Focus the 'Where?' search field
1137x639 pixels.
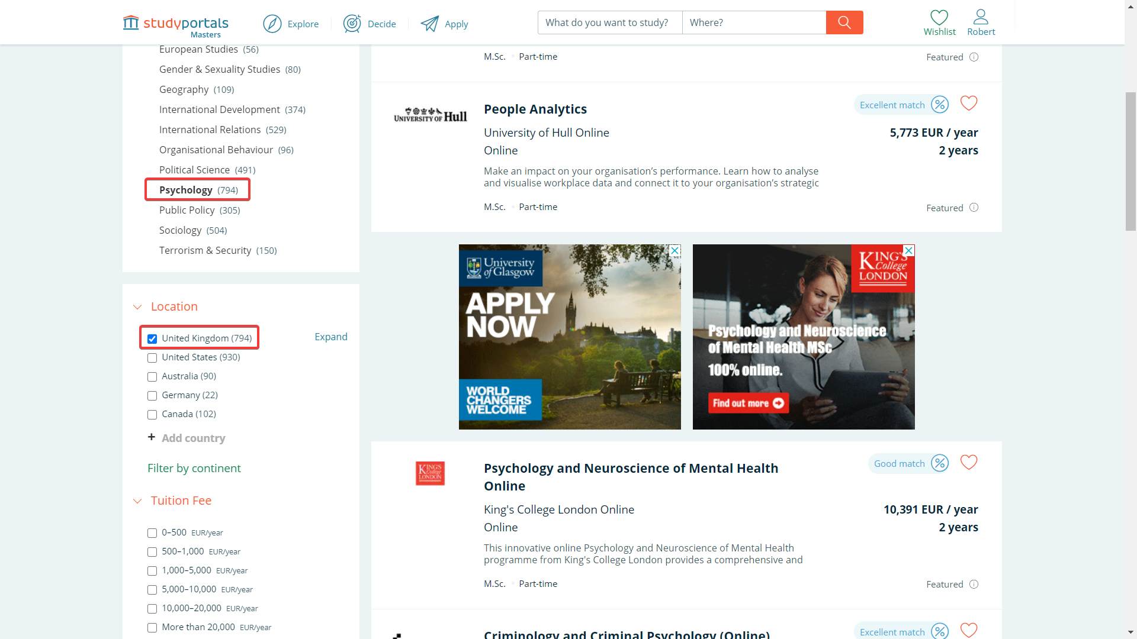pos(754,22)
